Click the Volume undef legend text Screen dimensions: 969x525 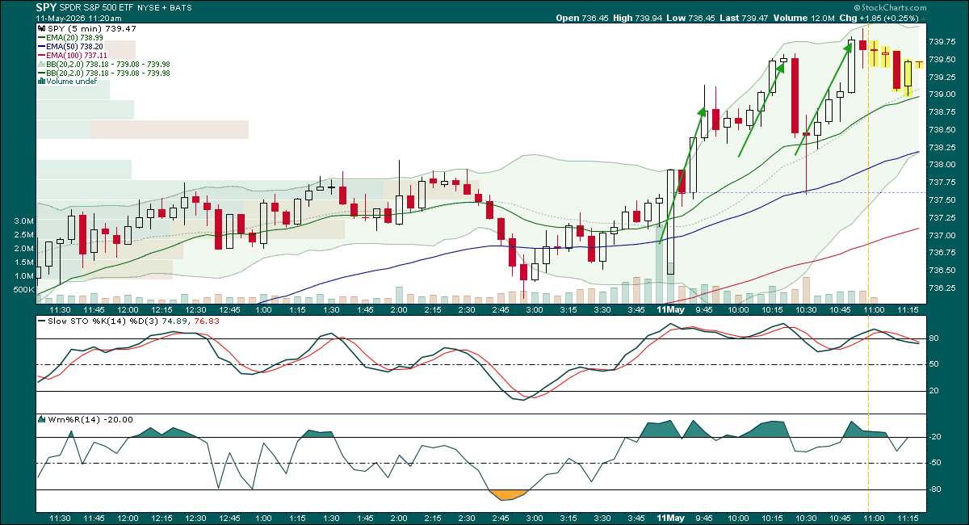click(x=71, y=81)
